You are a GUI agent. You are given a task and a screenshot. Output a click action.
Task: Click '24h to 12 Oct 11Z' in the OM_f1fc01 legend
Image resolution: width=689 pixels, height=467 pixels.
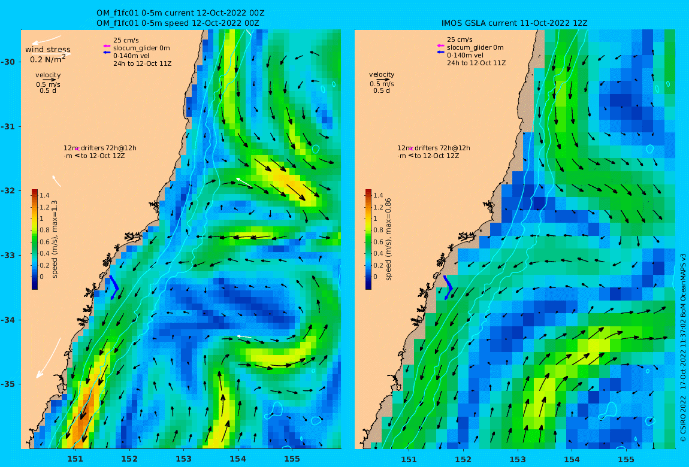click(143, 63)
